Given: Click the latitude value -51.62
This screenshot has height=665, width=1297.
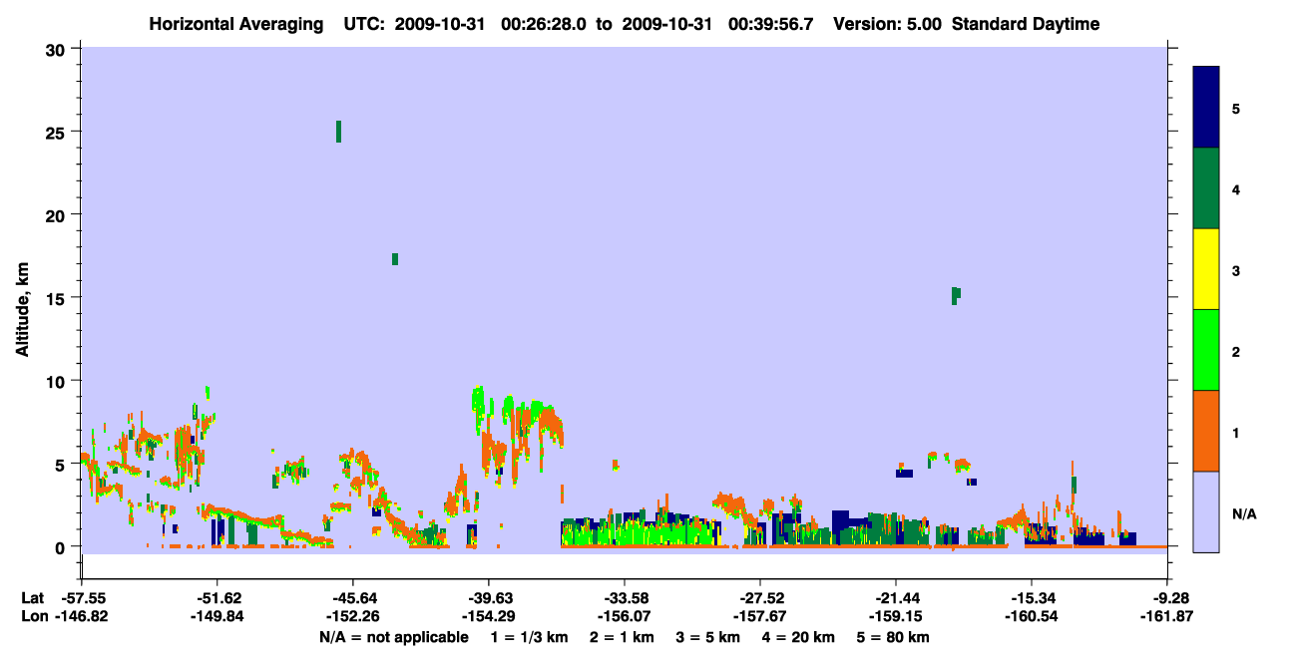Looking at the screenshot, I should pyautogui.click(x=217, y=598).
